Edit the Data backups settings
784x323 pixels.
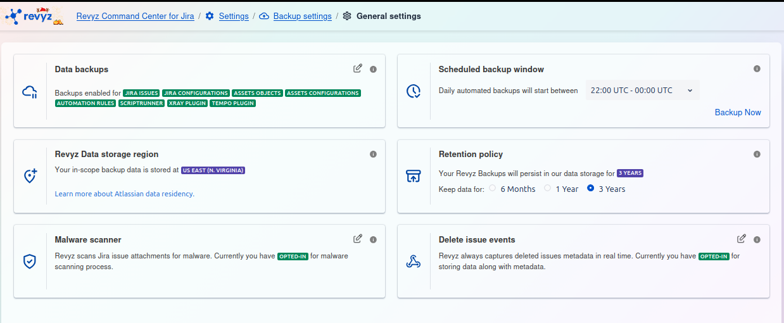pyautogui.click(x=358, y=68)
